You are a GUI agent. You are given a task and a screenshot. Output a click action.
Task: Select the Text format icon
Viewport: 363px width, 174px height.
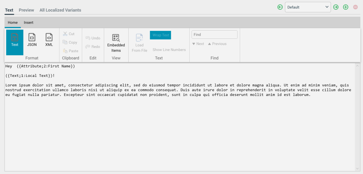(15, 38)
